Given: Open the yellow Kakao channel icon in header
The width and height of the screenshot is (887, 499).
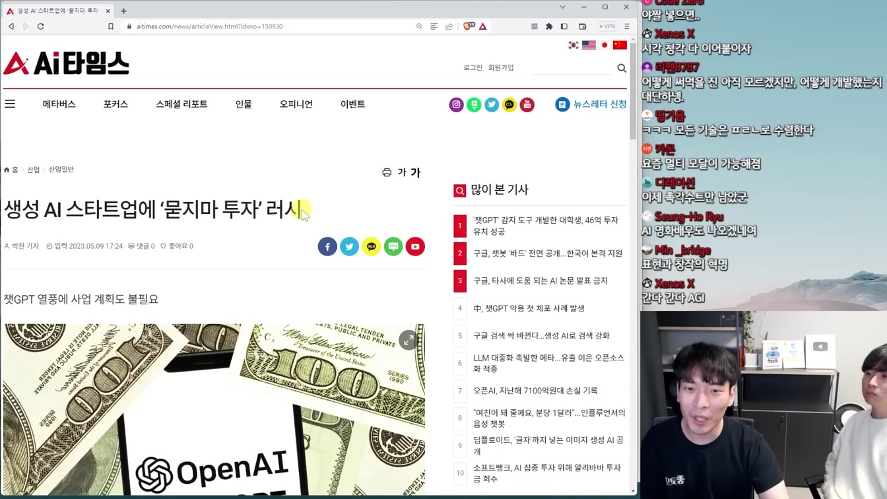Looking at the screenshot, I should point(509,104).
